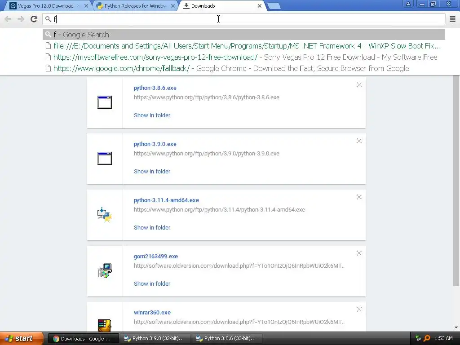Click the green system tray icon
Viewport: 460px width, 345px height.
click(418, 339)
